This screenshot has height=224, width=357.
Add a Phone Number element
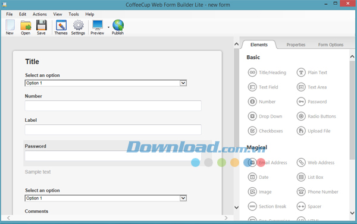(x=317, y=192)
